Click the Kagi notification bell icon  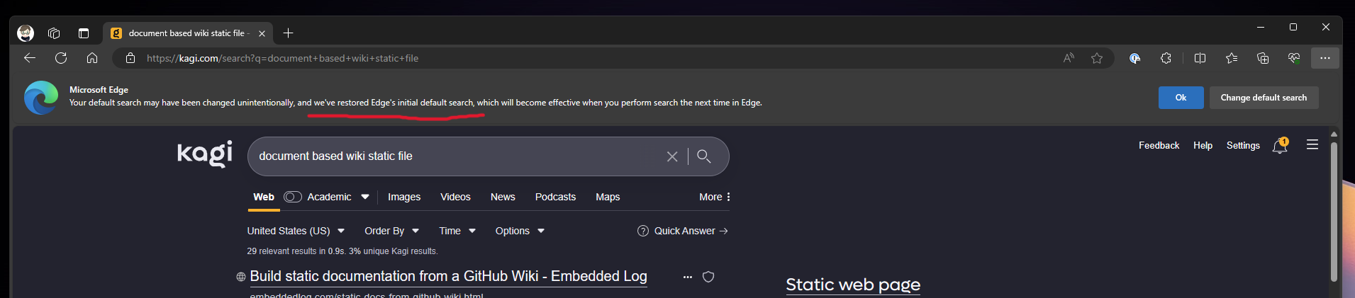[1279, 147]
